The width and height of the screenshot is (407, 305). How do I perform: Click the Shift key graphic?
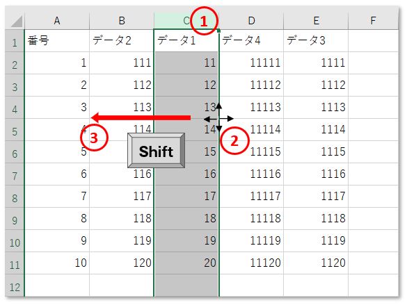pos(157,151)
